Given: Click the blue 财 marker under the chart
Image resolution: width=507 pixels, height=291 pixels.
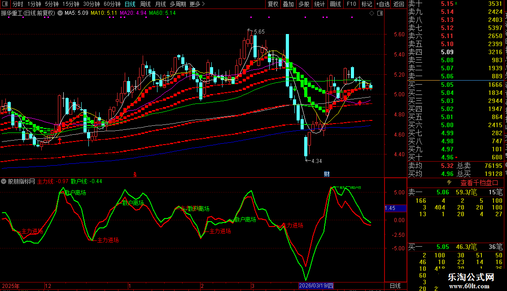Looking at the screenshot, I should [327, 174].
